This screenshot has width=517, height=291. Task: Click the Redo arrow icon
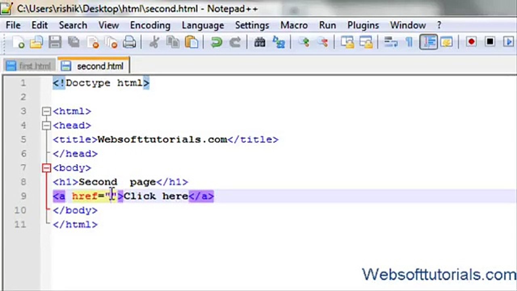[x=235, y=42]
